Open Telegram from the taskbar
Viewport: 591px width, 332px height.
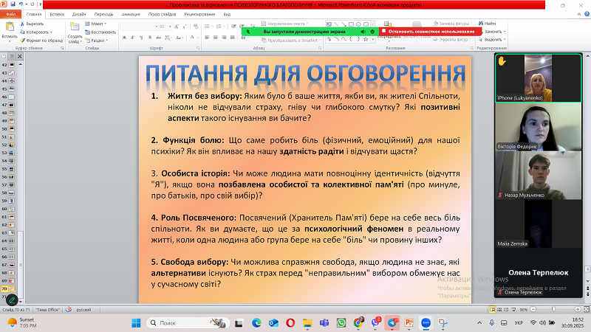pyautogui.click(x=393, y=322)
